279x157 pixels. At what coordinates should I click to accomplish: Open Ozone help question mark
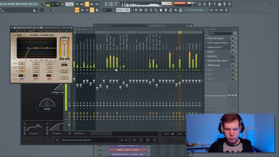154,140
